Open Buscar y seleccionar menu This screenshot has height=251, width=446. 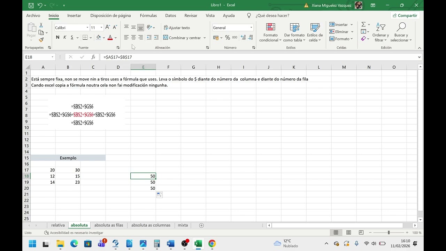coord(401,32)
